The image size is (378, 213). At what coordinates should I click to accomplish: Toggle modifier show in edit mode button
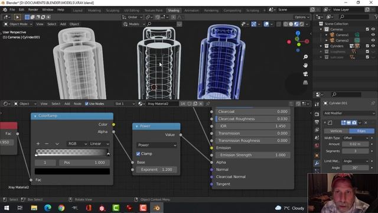[x=344, y=122]
